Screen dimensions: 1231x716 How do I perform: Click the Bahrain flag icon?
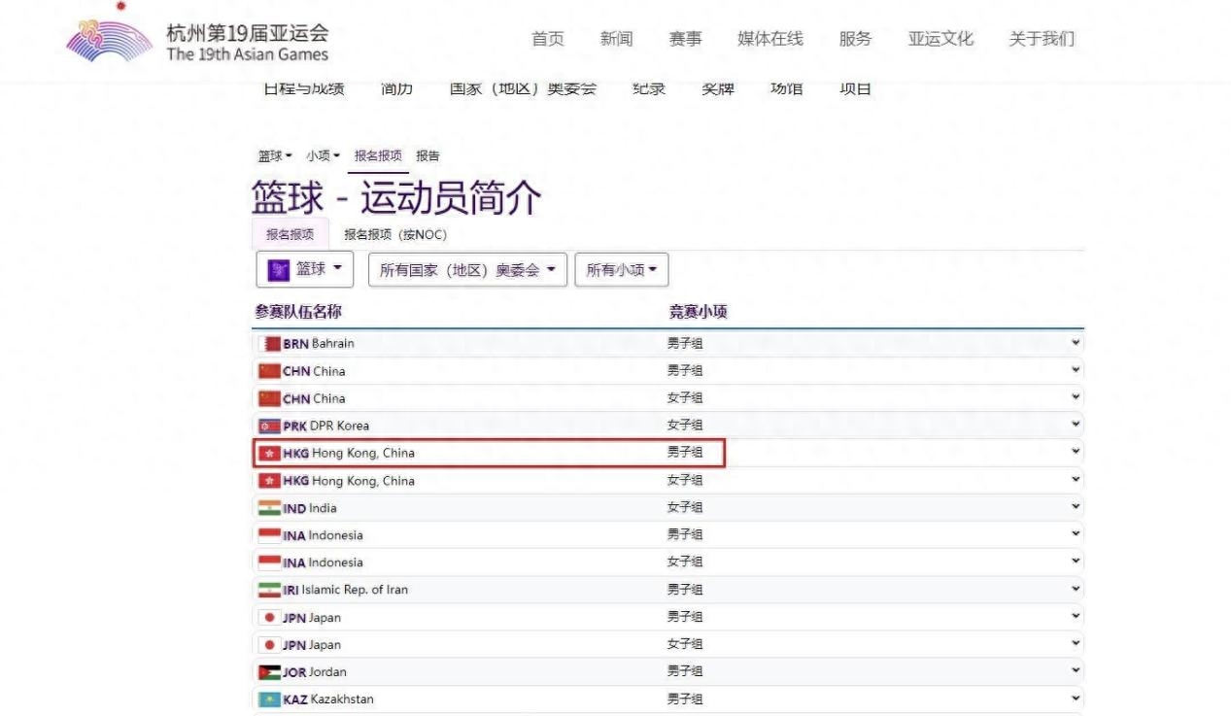click(270, 344)
